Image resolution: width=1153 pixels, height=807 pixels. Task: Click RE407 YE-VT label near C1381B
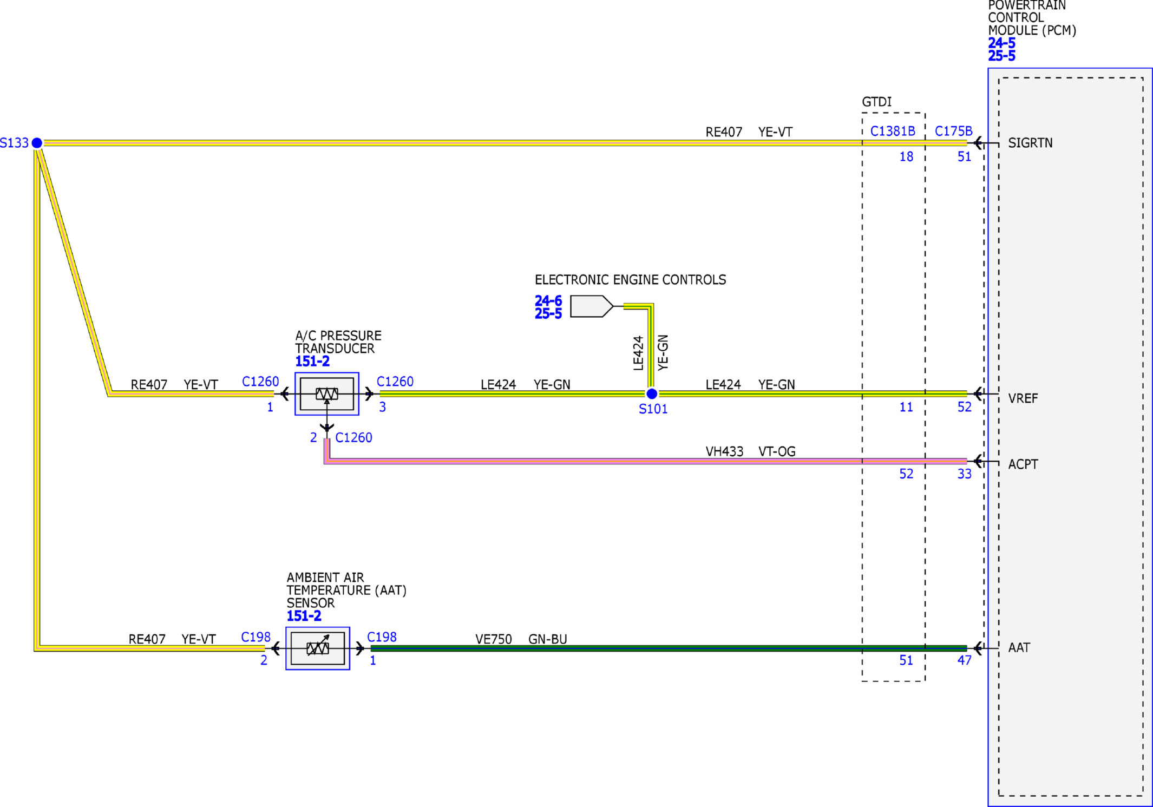coord(749,132)
